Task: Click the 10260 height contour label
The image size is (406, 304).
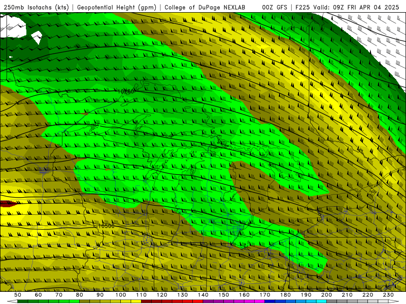Action: [x=126, y=92]
